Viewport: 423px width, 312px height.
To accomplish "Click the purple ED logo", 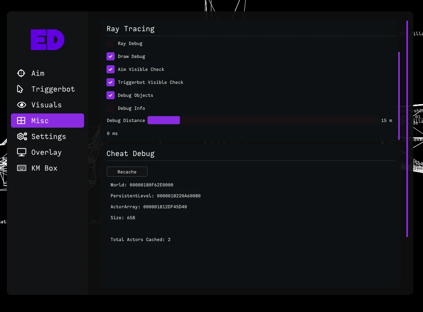I will 48,40.
